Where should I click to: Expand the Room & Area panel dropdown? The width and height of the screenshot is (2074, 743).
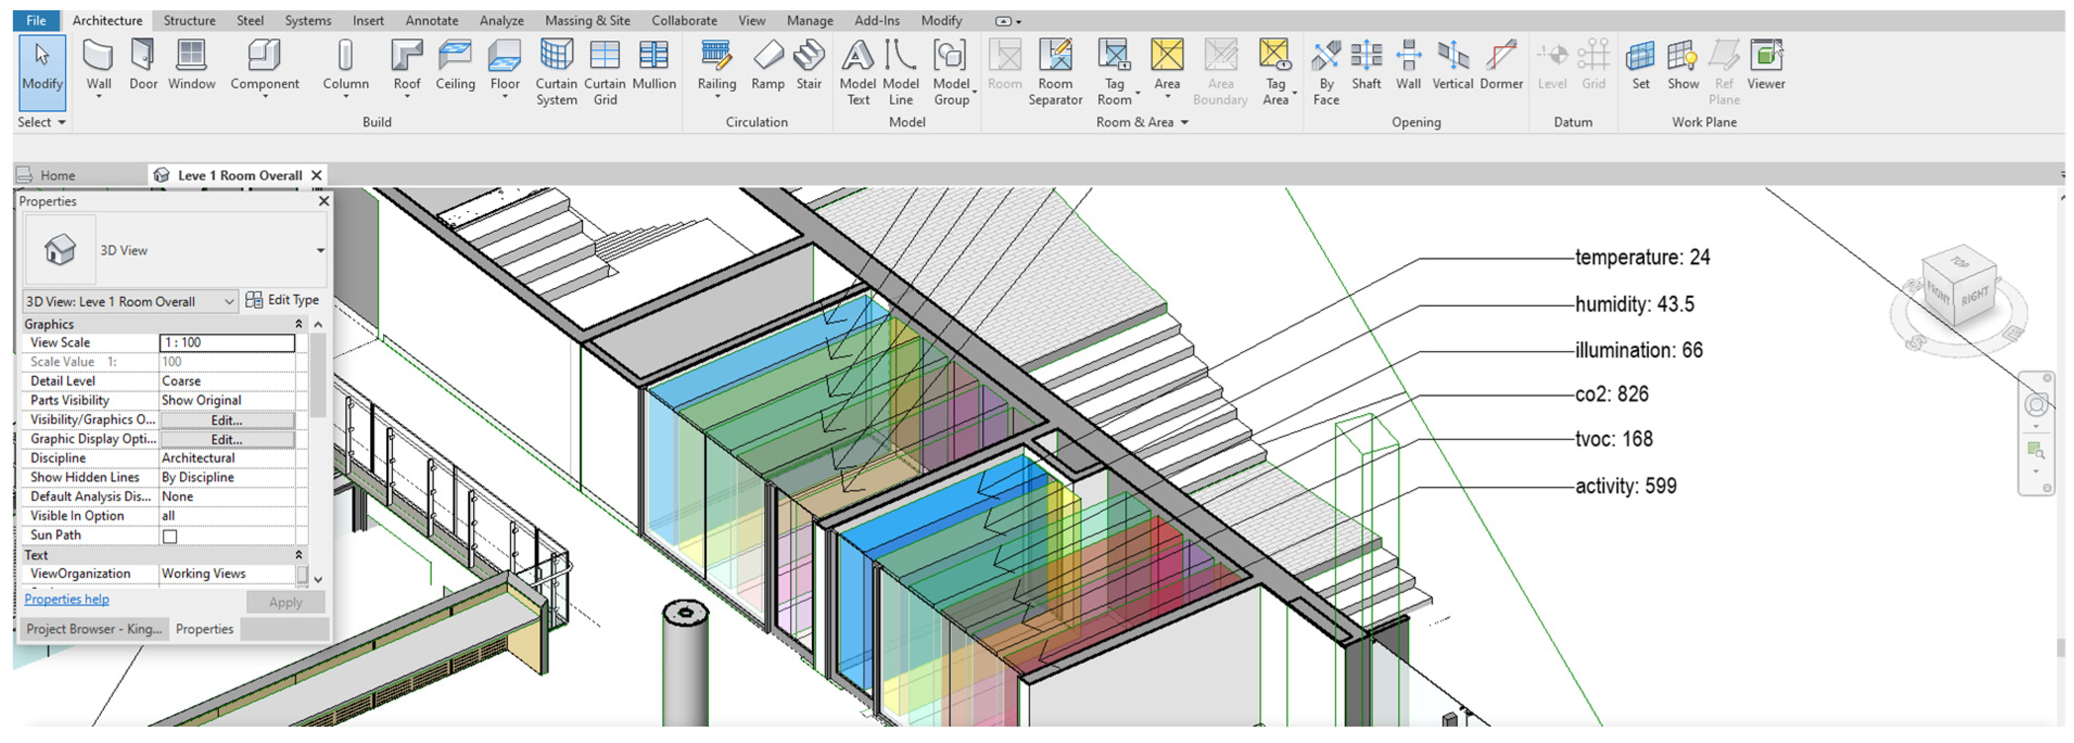point(1185,123)
